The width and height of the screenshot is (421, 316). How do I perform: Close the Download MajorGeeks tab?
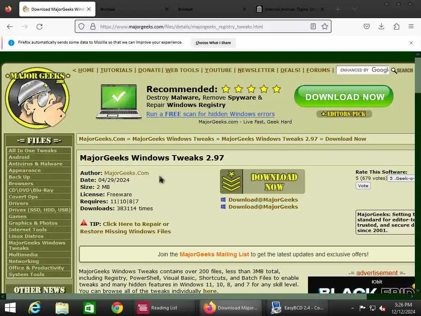(89, 9)
